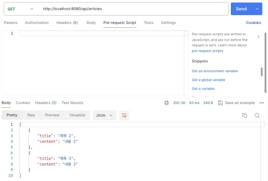Viewport: 268px width, 181px height.
Task: Open search in response with magnifier icon
Action: tap(257, 115)
